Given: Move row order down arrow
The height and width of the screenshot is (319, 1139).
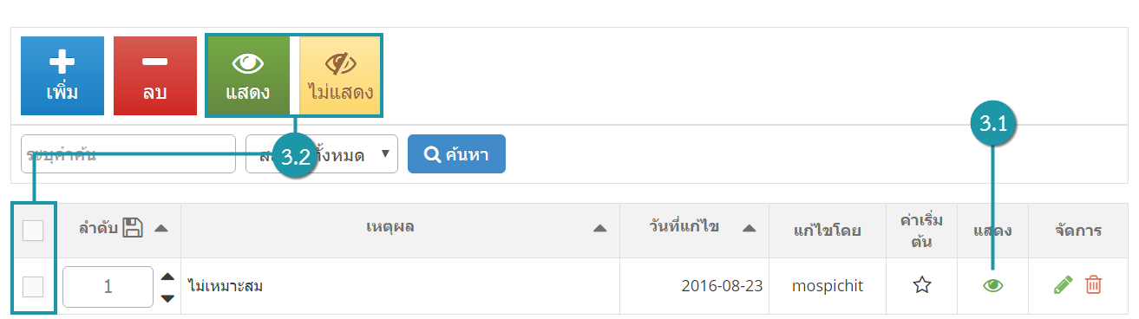Looking at the screenshot, I should click(168, 298).
